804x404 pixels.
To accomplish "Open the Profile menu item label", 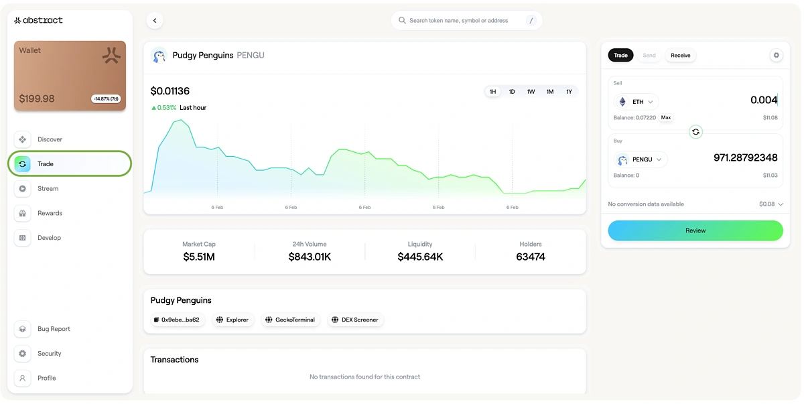I will tap(47, 378).
